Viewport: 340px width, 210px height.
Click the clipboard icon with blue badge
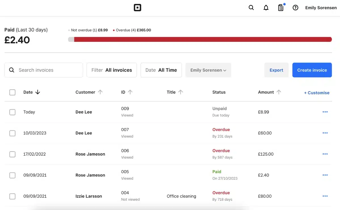coord(281,8)
